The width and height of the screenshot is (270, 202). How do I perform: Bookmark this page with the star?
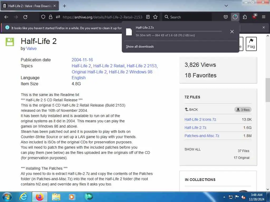[155, 17]
